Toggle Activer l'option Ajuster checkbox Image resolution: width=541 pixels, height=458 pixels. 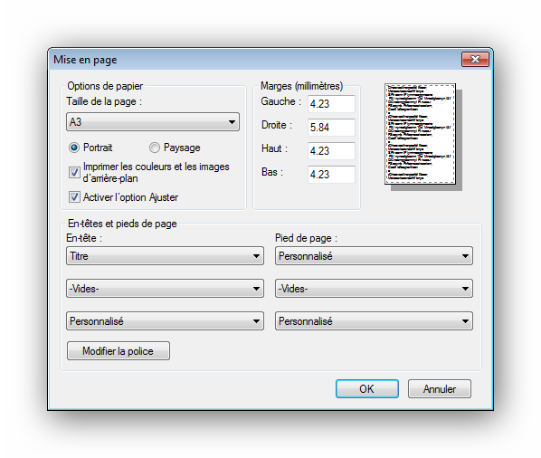coord(74,197)
